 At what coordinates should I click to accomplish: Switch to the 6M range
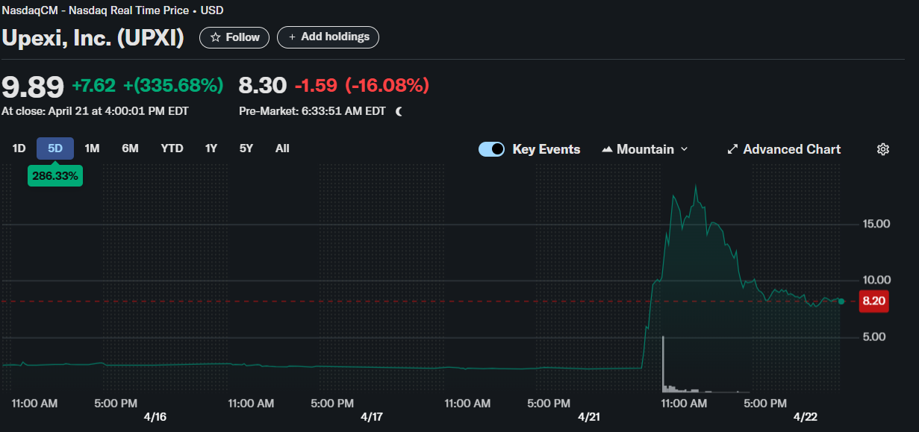(130, 148)
